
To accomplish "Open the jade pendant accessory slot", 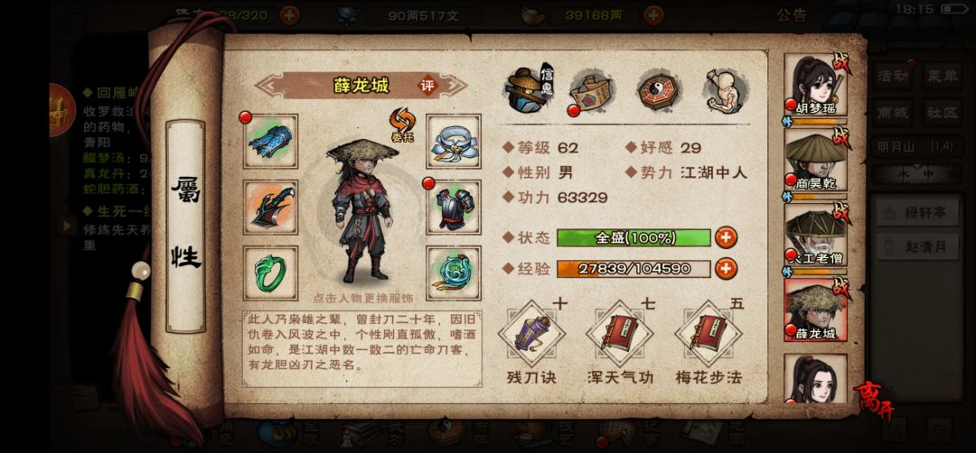I will [453, 273].
